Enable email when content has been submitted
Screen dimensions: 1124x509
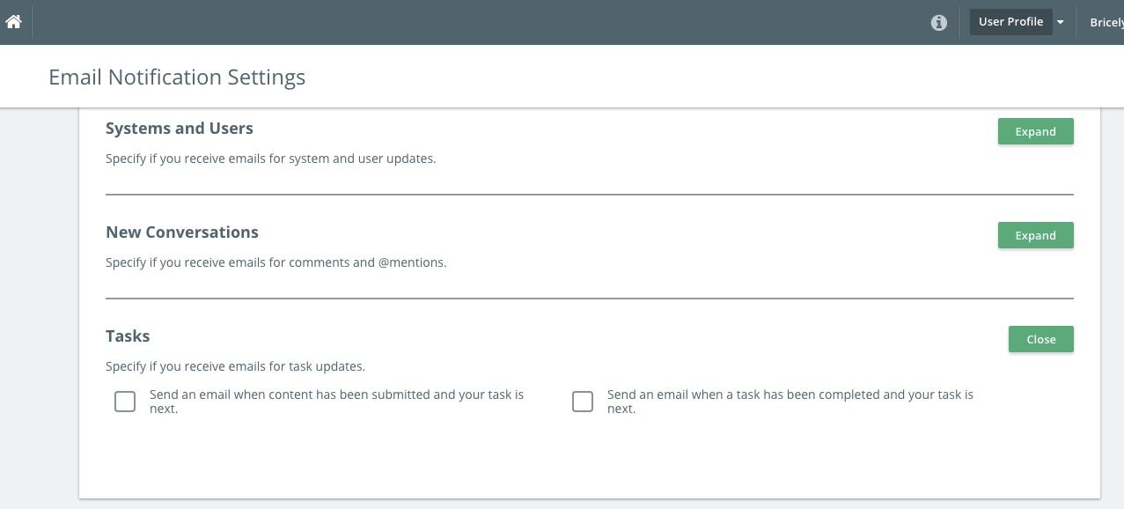125,402
